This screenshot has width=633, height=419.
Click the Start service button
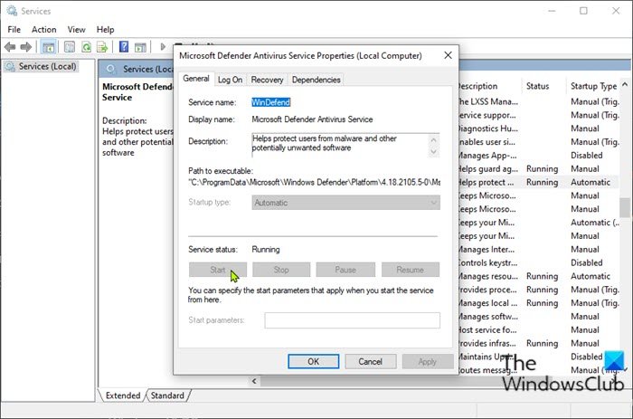(218, 270)
